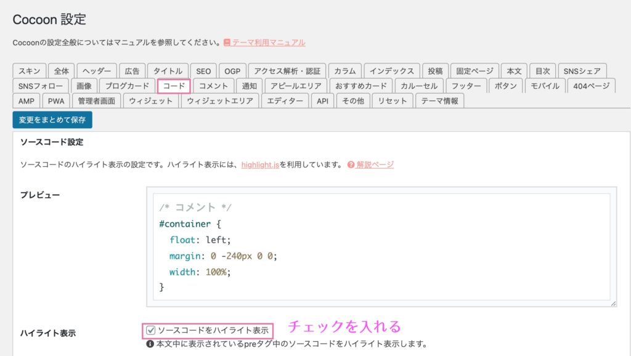Open the カルーセル tab
Image resolution: width=631 pixels, height=356 pixels.
click(x=419, y=86)
